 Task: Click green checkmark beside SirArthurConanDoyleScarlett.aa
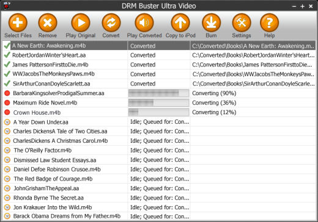click(7, 84)
